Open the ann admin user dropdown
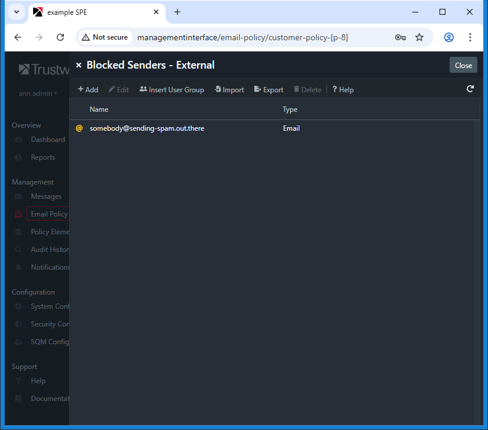488x430 pixels. 38,93
